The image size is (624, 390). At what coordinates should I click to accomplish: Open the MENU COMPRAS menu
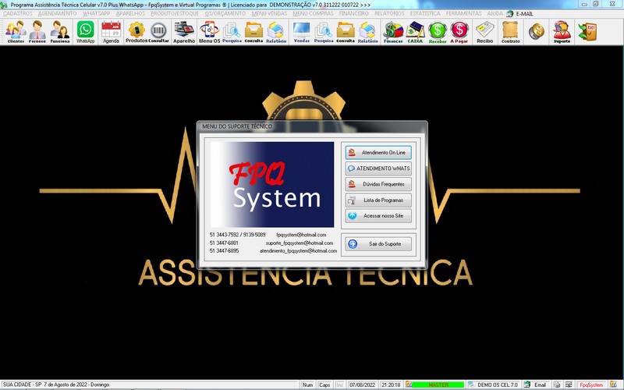click(314, 13)
